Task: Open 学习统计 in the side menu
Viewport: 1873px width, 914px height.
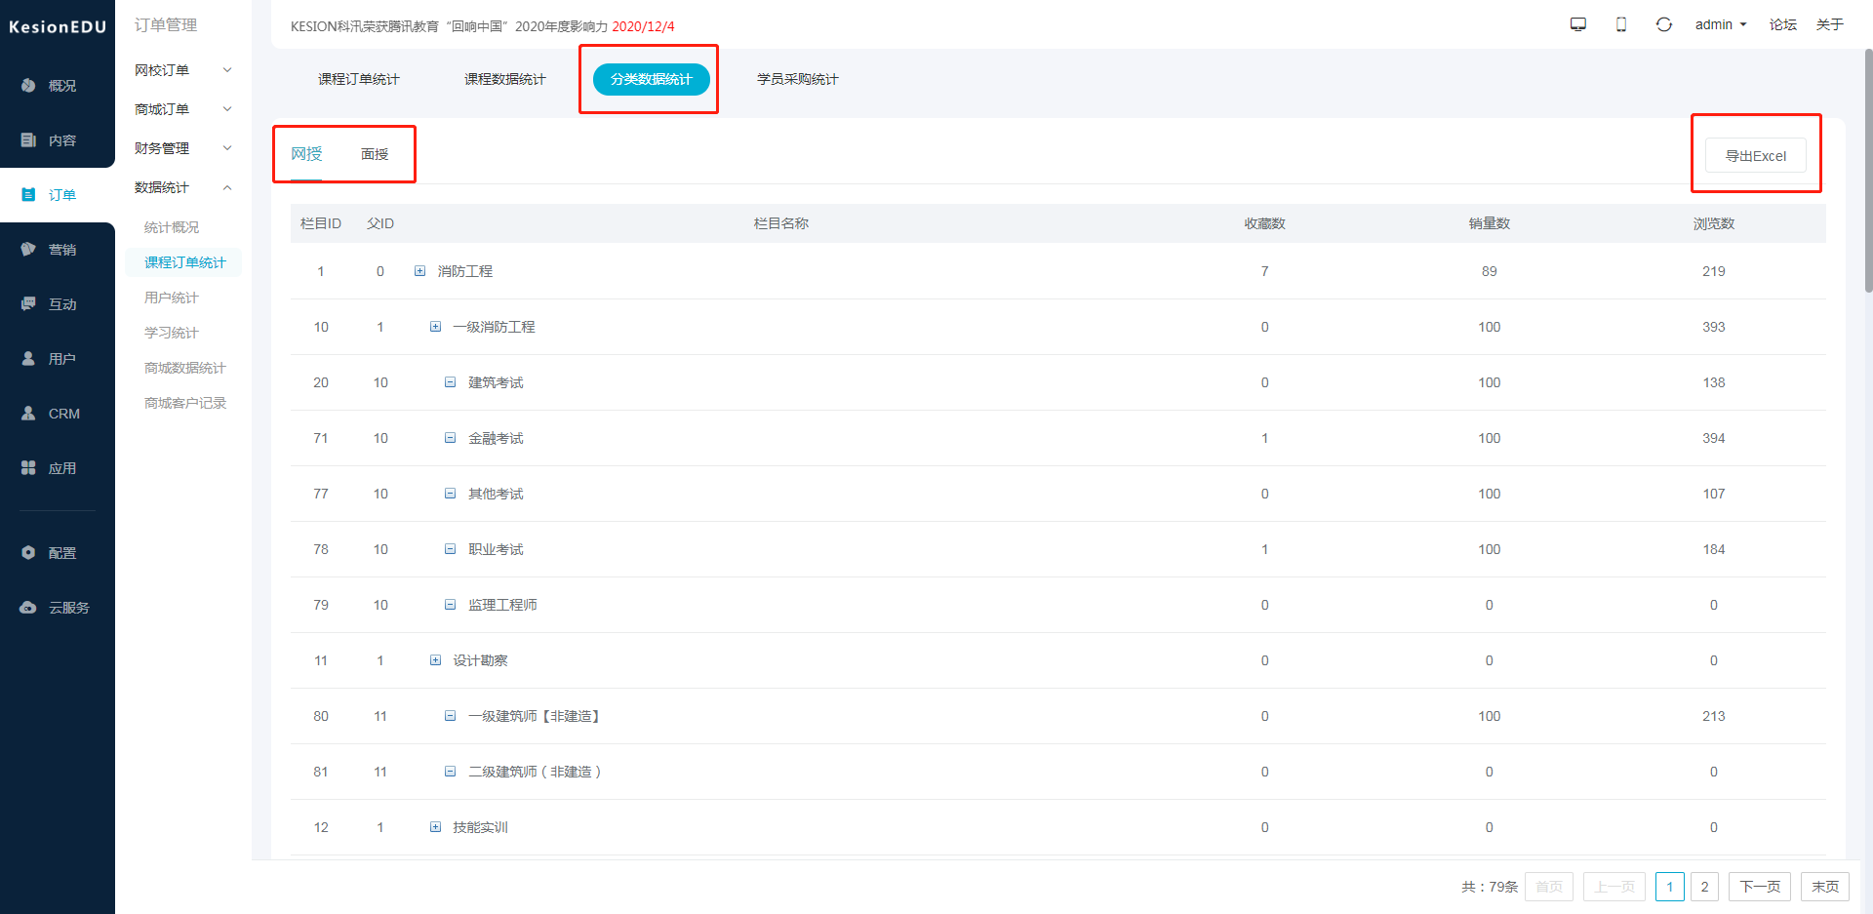Action: [x=172, y=333]
